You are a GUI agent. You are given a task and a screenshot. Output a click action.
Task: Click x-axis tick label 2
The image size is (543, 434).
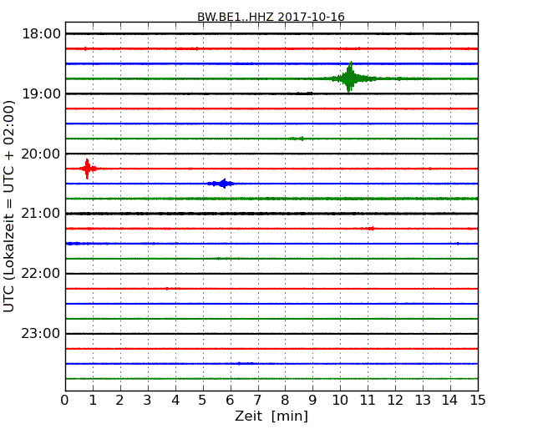119,401
